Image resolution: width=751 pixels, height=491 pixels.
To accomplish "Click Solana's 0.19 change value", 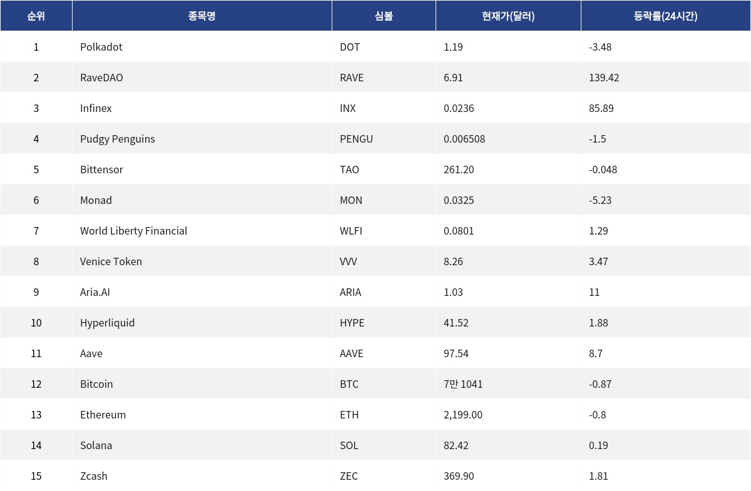I will [x=598, y=445].
